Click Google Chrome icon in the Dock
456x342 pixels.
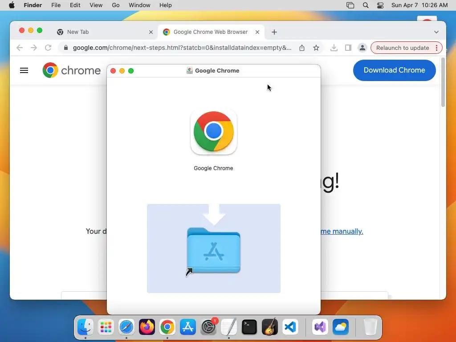tap(167, 327)
